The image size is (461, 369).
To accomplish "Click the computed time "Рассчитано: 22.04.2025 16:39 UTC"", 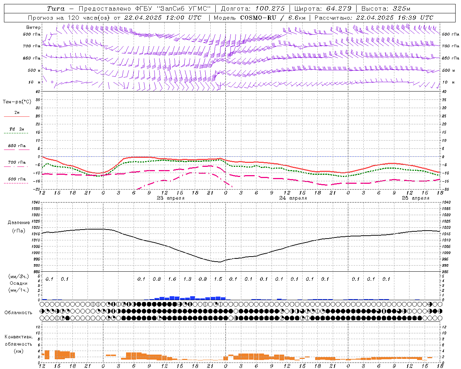I will point(374,18).
